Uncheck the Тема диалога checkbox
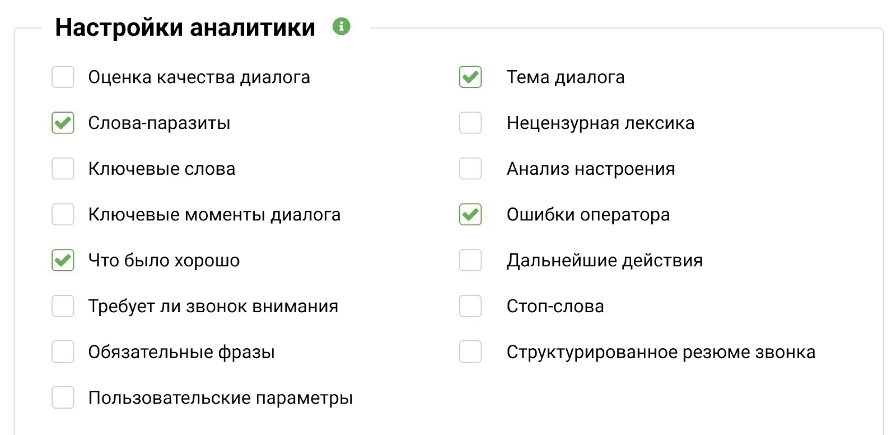 pos(470,77)
